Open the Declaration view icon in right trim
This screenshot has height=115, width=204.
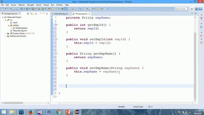(201, 42)
